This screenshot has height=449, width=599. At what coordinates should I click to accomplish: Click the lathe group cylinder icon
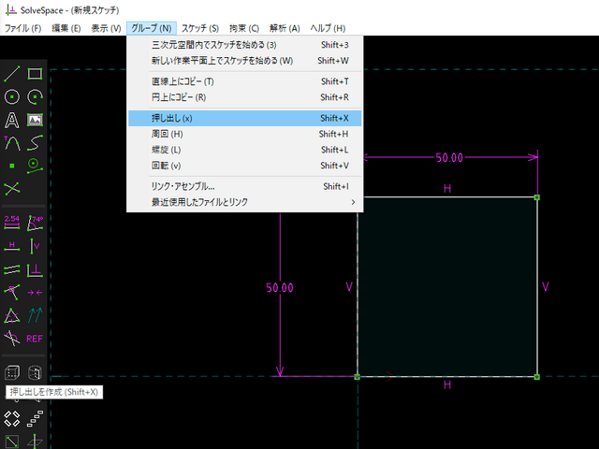(35, 372)
